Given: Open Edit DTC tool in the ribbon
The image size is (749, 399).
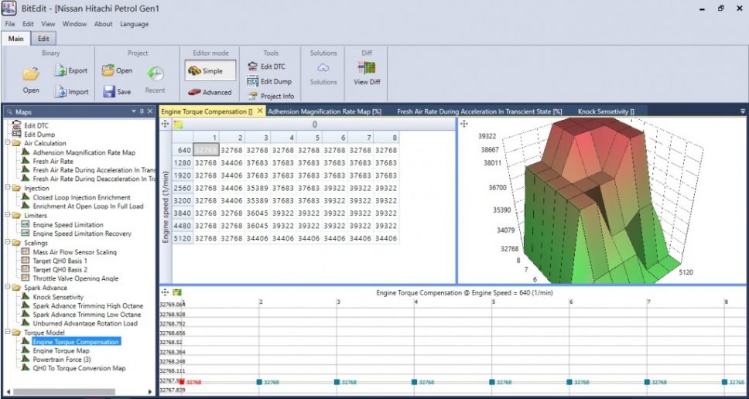Looking at the screenshot, I should tap(253, 66).
